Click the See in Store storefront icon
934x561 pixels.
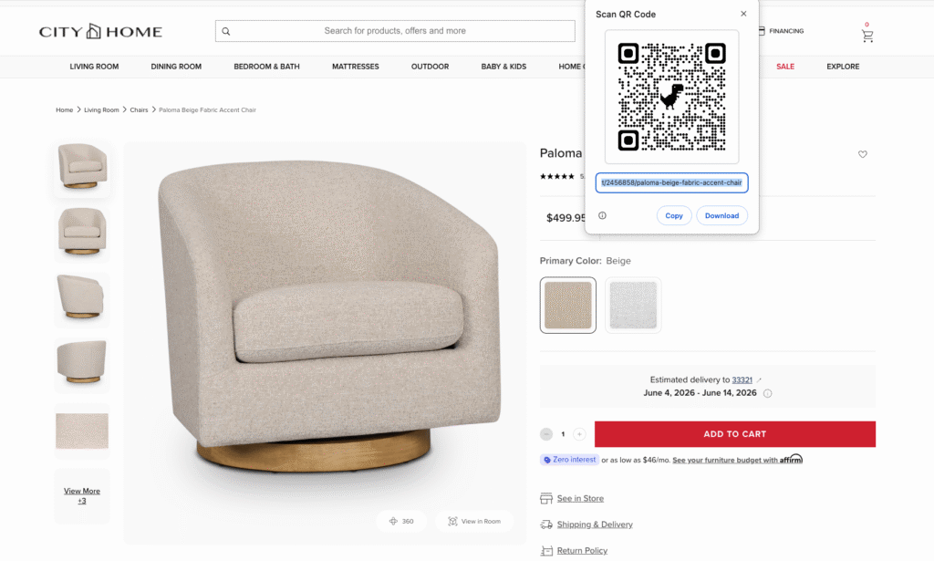pos(545,498)
